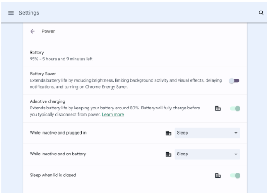The height and width of the screenshot is (195, 267).
Task: Select the Battery status row
Action: [x=61, y=55]
